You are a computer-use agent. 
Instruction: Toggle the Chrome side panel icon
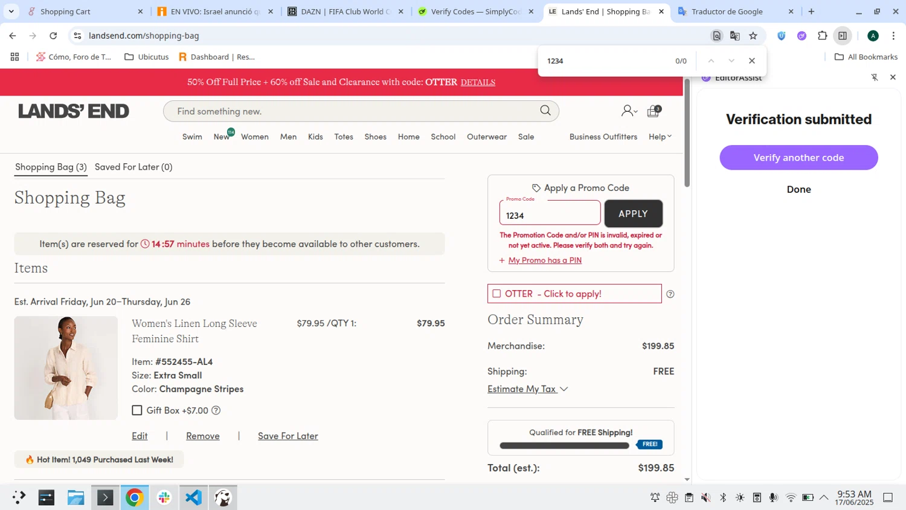pos(843,36)
